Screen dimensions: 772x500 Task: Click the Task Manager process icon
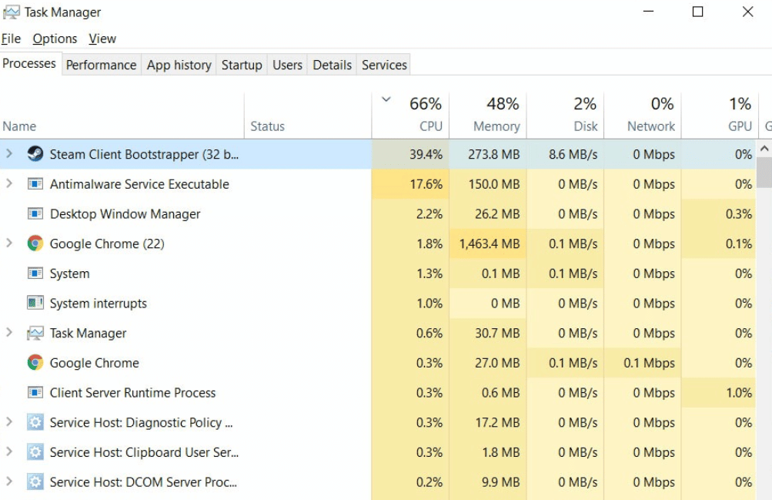[35, 333]
